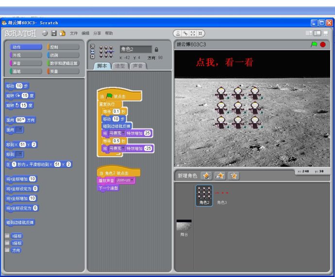Click the save project floppy icon

point(54,33)
